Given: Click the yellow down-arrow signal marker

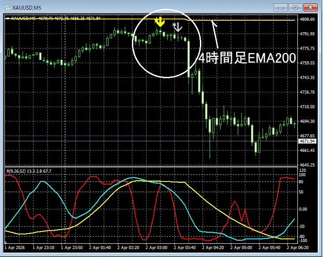Looking at the screenshot, I should coord(160,22).
